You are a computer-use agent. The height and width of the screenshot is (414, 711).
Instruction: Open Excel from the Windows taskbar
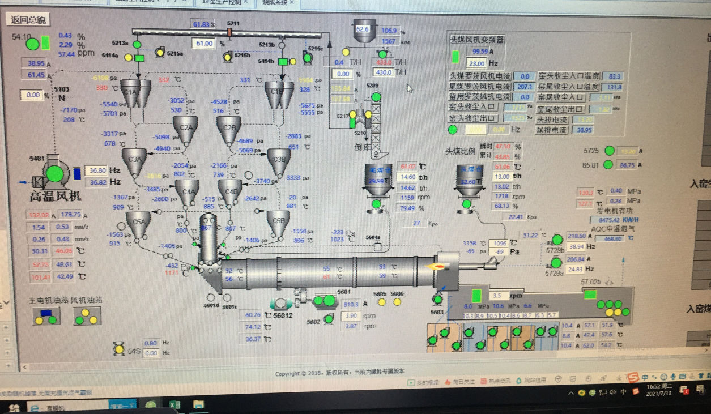click(174, 406)
